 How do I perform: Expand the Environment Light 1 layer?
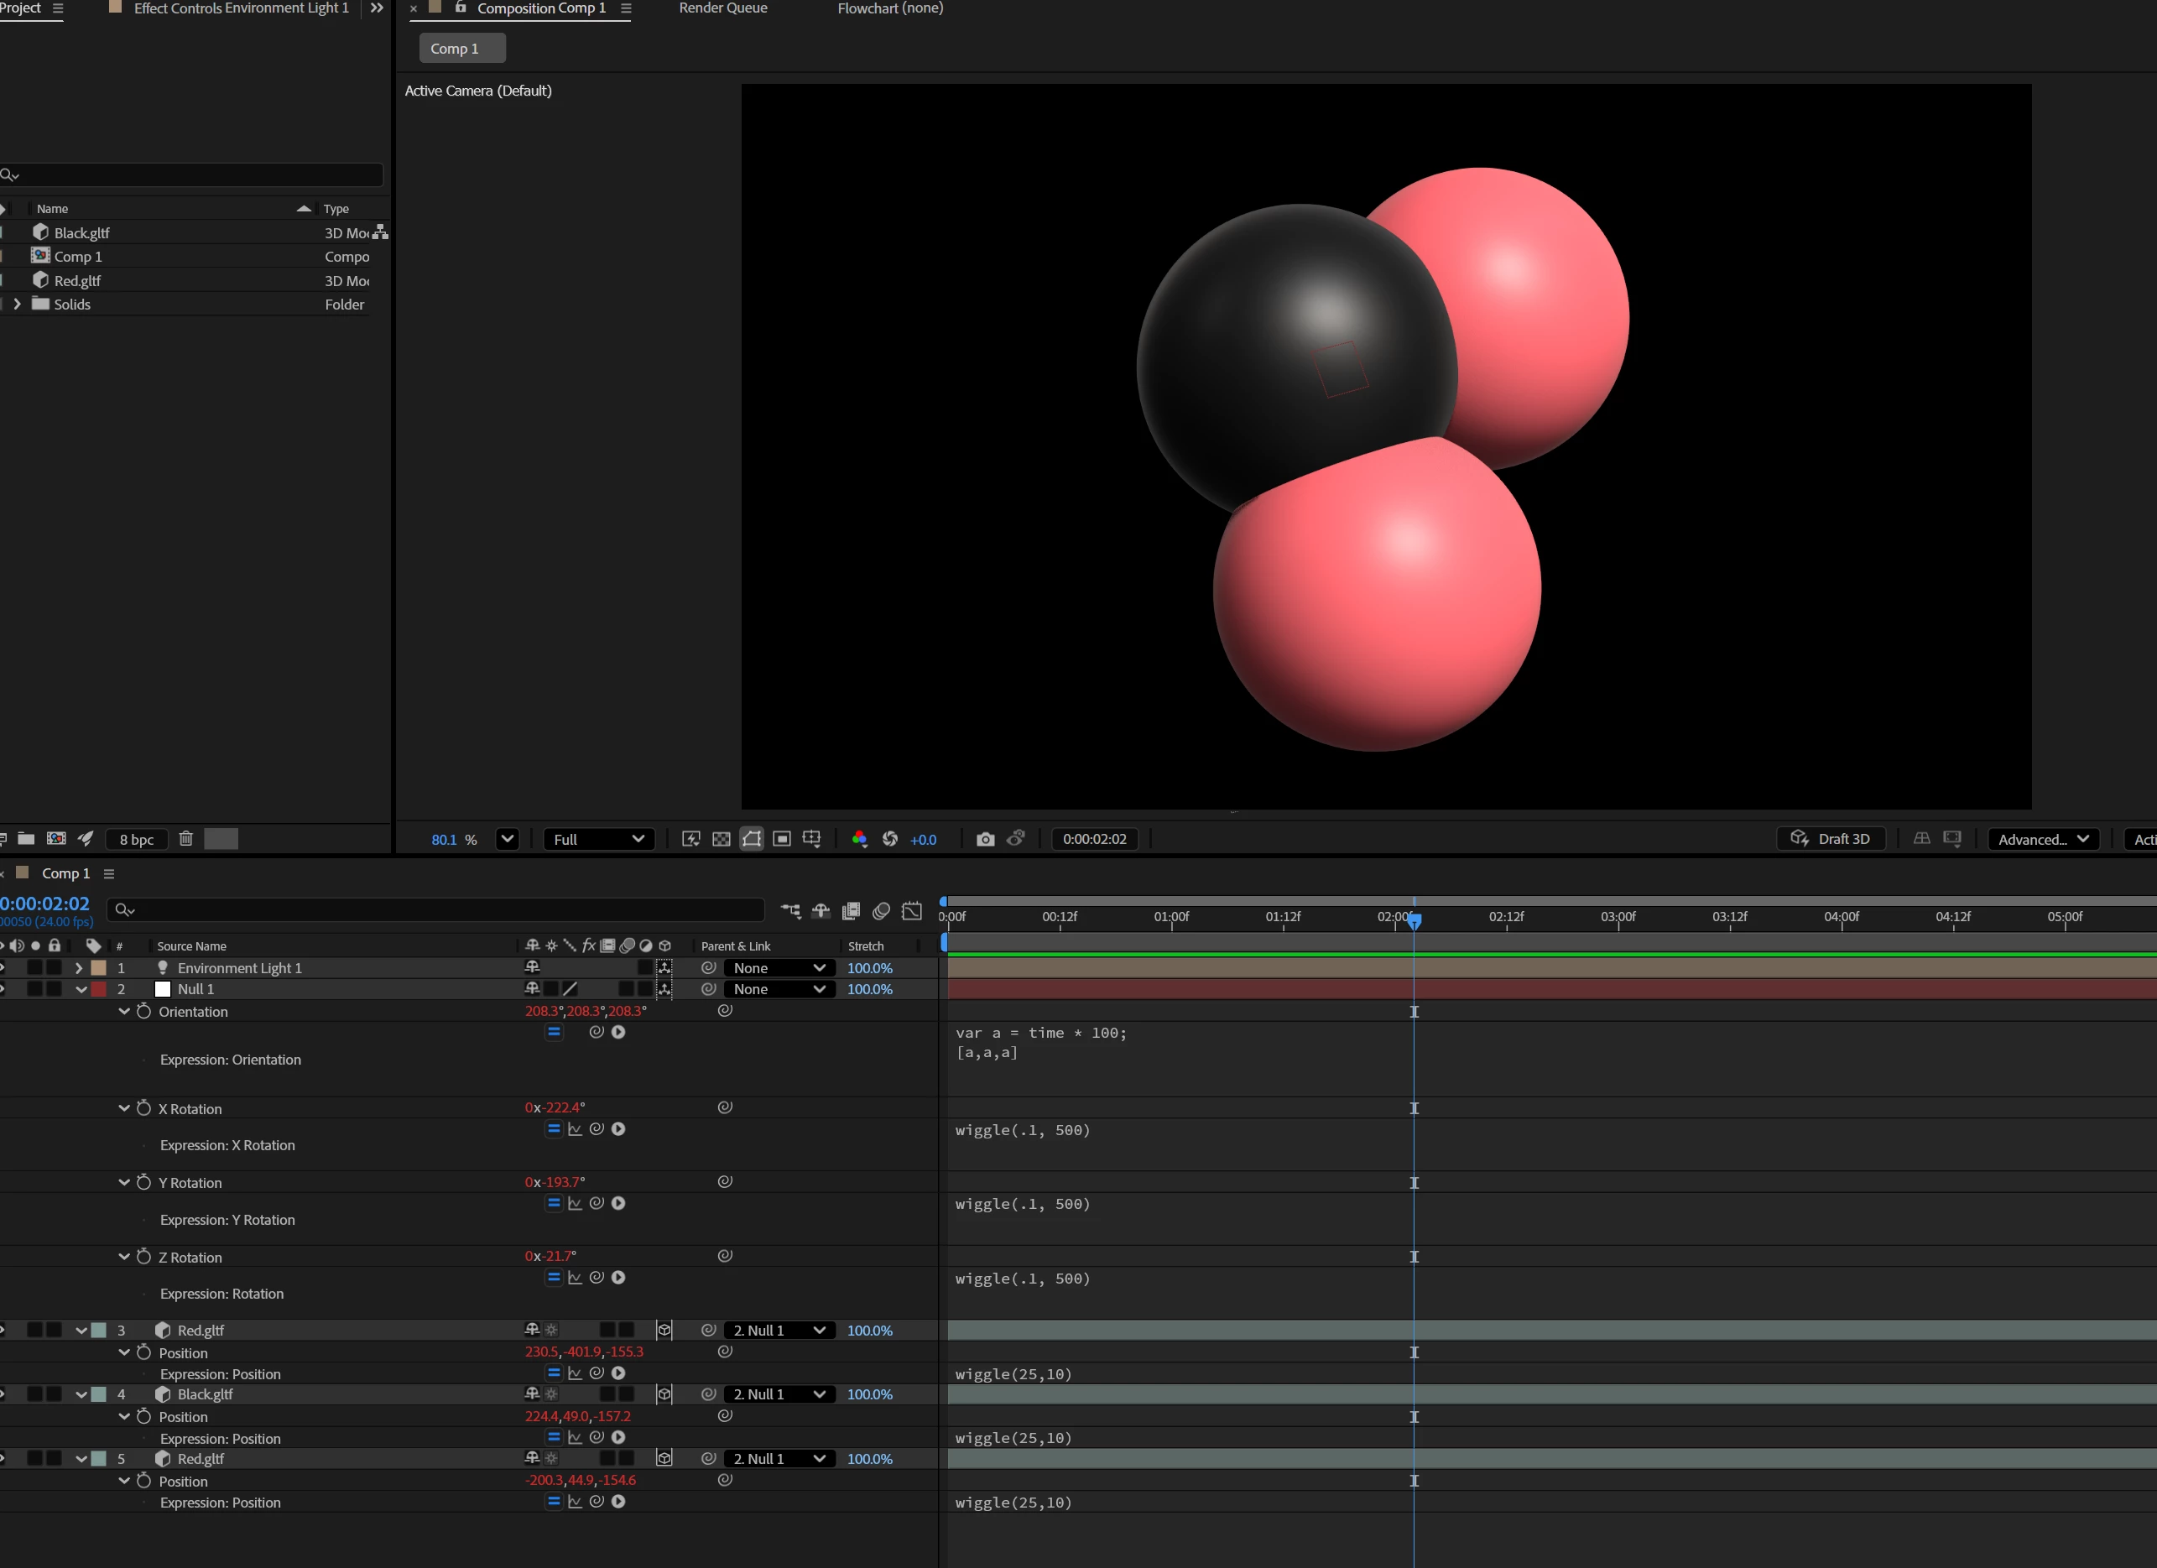pyautogui.click(x=79, y=968)
